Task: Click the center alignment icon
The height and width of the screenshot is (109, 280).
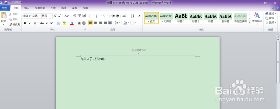Action: (x=95, y=23)
